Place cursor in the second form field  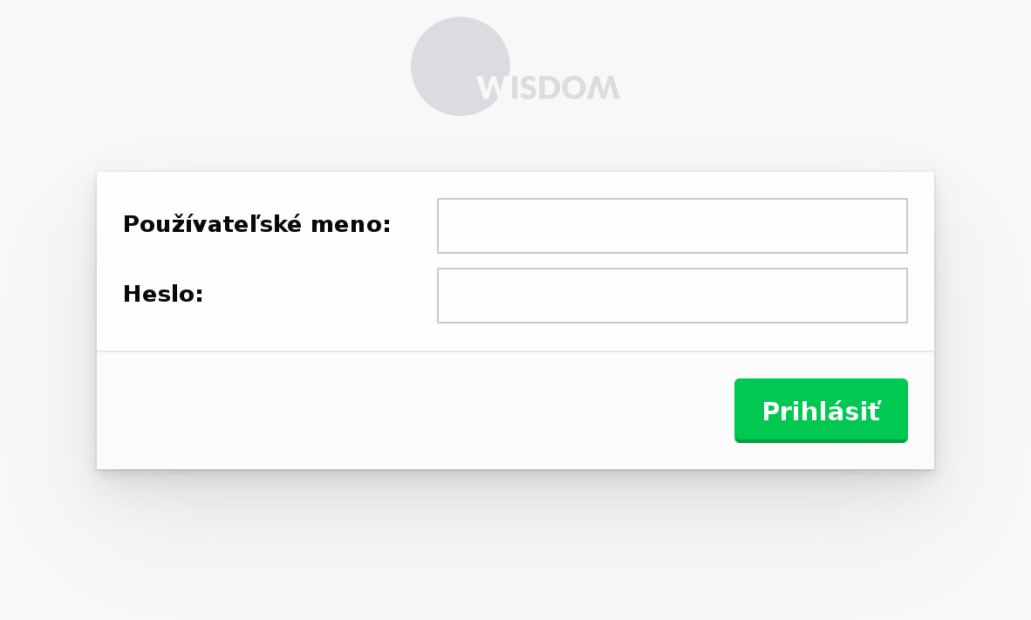pyautogui.click(x=672, y=296)
